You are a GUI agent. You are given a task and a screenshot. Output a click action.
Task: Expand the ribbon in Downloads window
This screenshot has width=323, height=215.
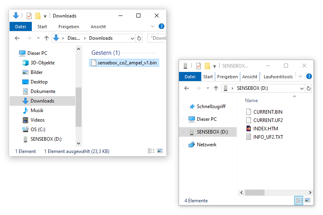pyautogui.click(x=153, y=27)
